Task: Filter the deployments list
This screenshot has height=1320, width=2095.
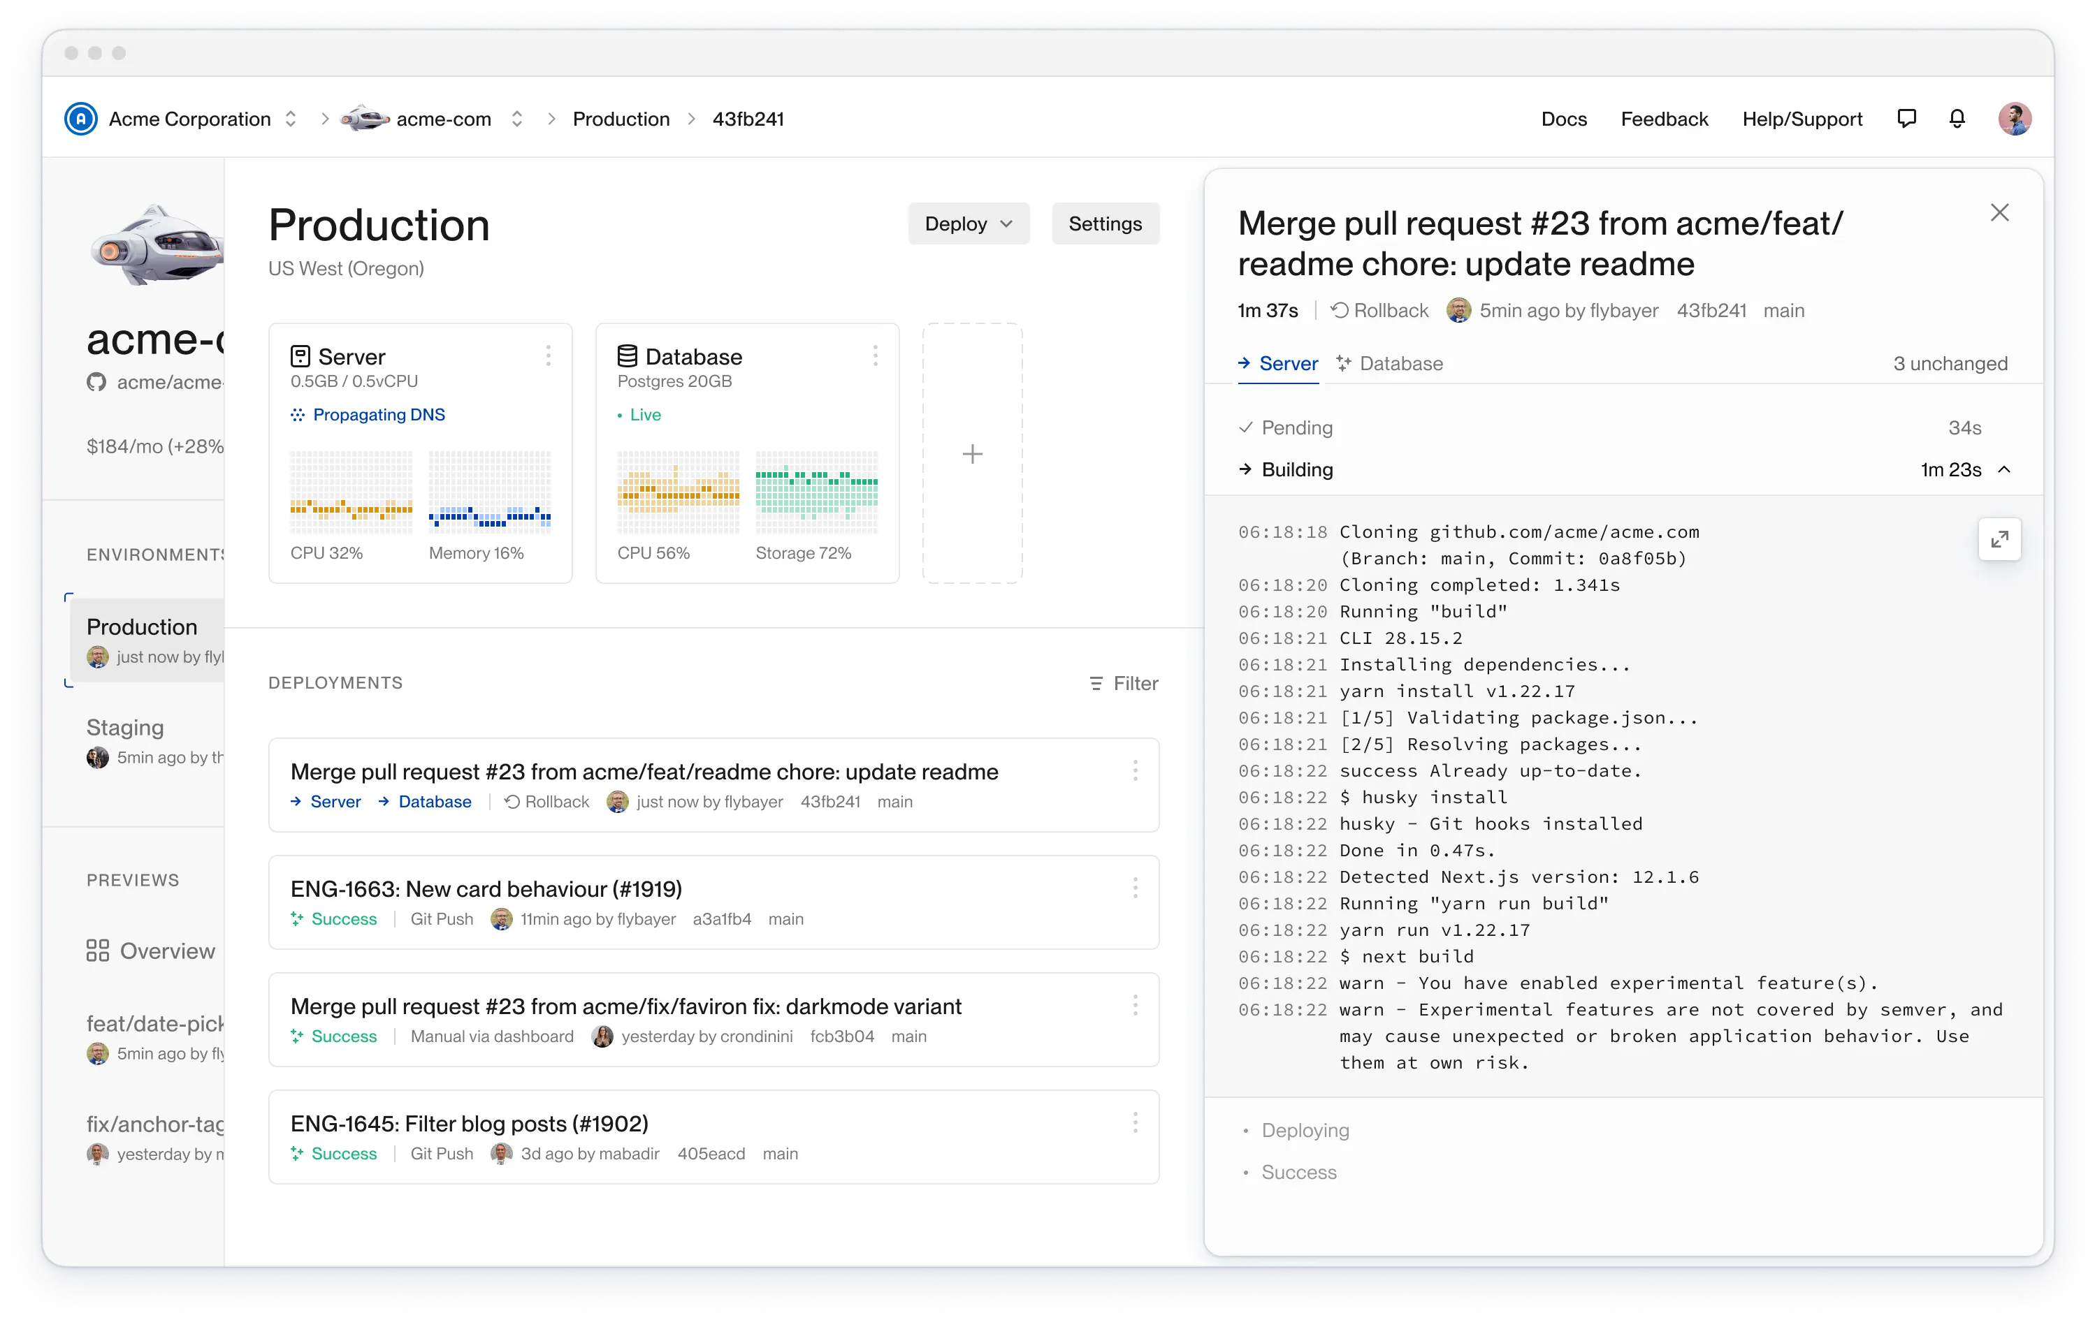Action: [1123, 684]
